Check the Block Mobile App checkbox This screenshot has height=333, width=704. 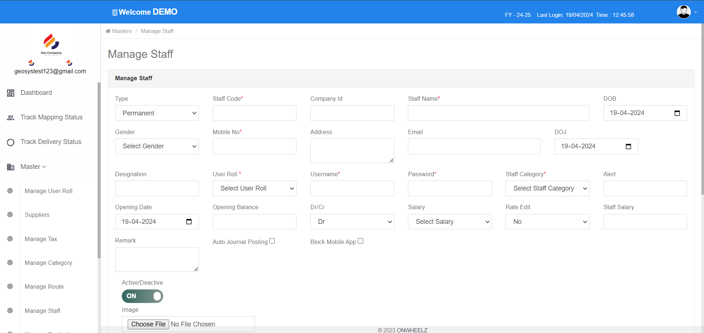pyautogui.click(x=360, y=241)
